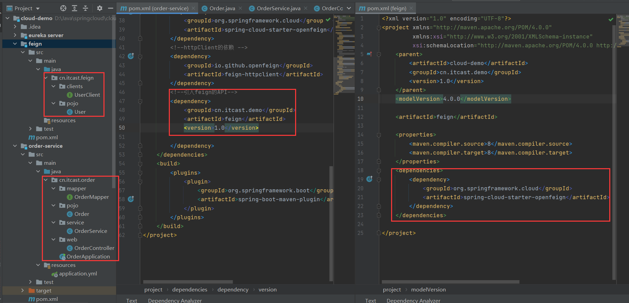Select the UserClient interface icon

[x=70, y=95]
